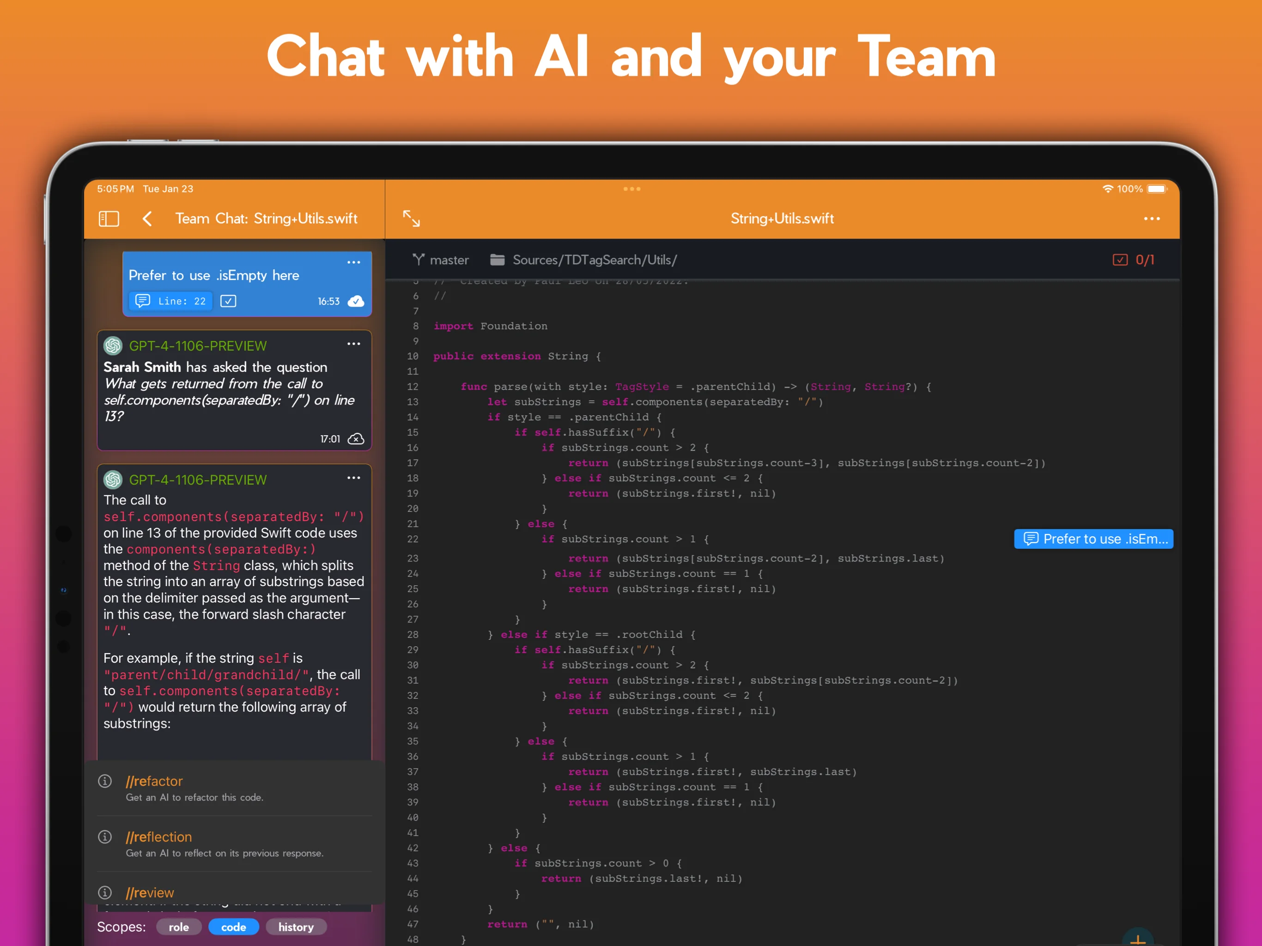Tap the 5:05 PM clock
This screenshot has height=946, width=1262.
115,189
